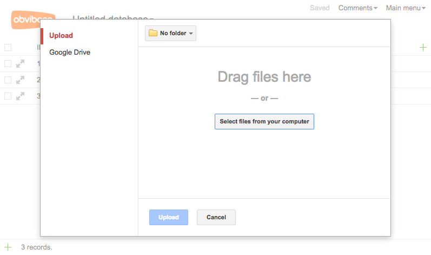
Task: Cancel the upload dialog
Action: click(216, 217)
